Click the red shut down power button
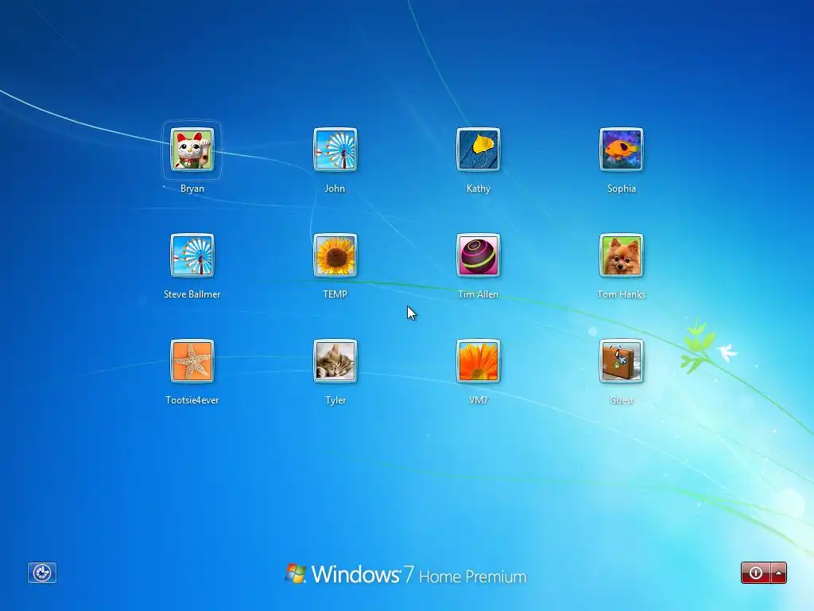This screenshot has height=611, width=814. (x=756, y=573)
